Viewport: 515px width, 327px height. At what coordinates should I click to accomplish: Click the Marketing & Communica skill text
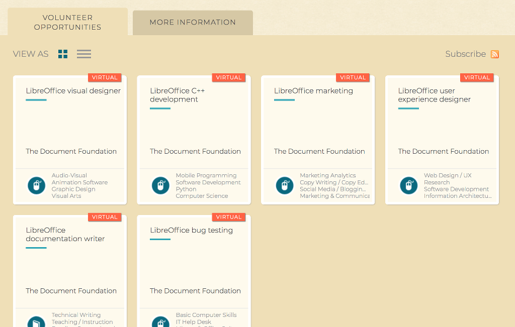point(334,196)
